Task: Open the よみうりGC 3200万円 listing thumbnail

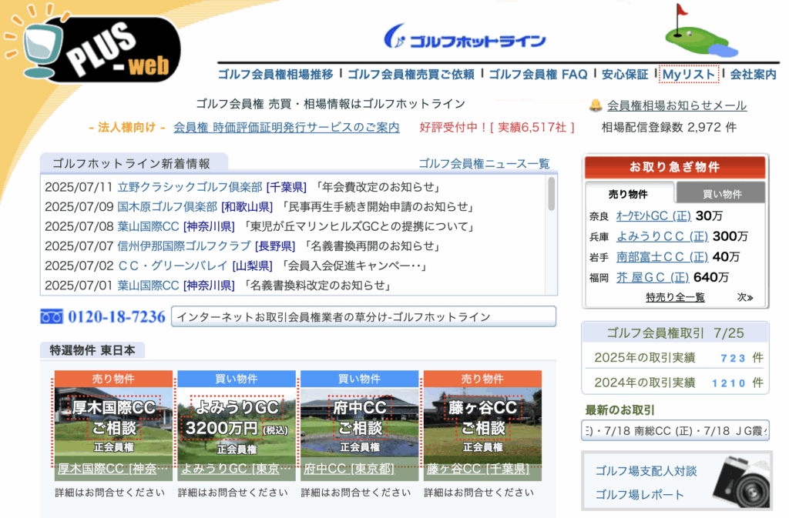Action: pos(237,426)
